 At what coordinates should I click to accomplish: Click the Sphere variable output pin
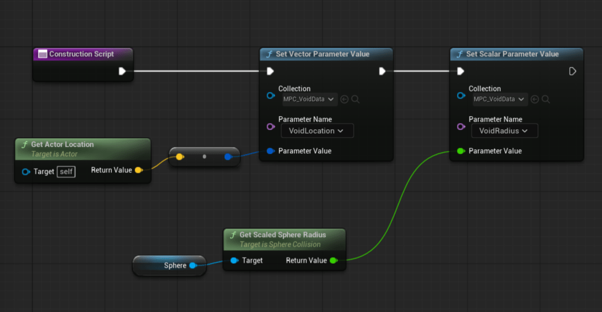(192, 266)
